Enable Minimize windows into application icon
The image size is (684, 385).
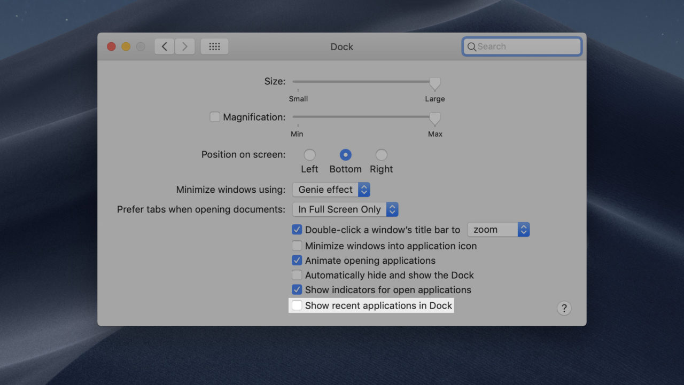point(297,246)
